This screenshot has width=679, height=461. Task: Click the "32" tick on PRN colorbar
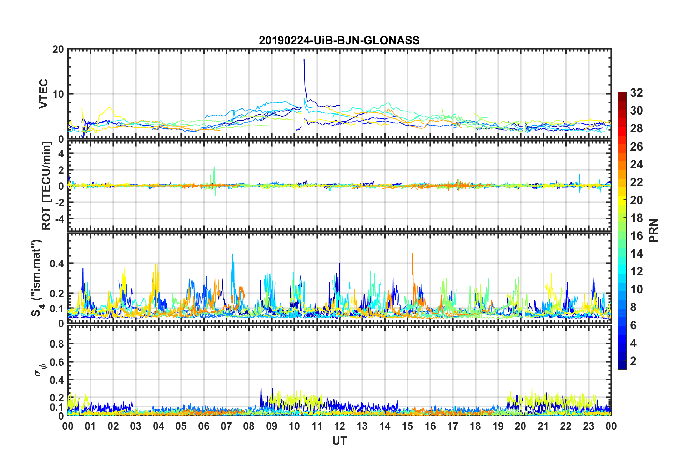[637, 93]
